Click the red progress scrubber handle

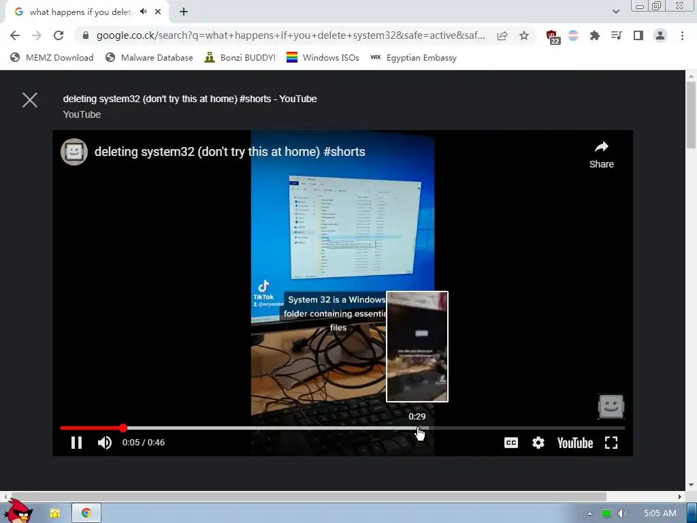pyautogui.click(x=123, y=428)
